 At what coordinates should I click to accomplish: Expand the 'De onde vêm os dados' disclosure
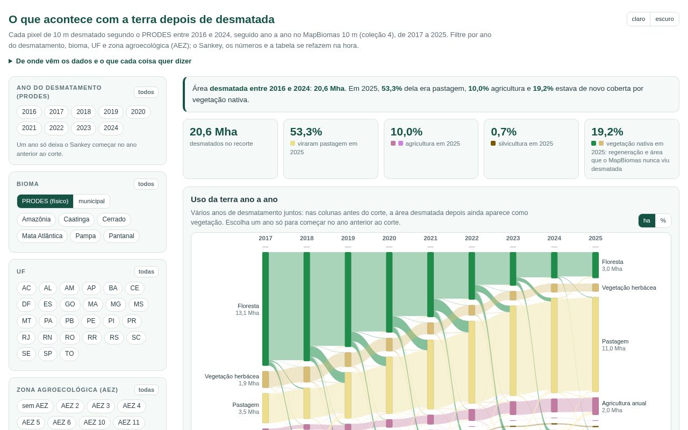point(100,61)
